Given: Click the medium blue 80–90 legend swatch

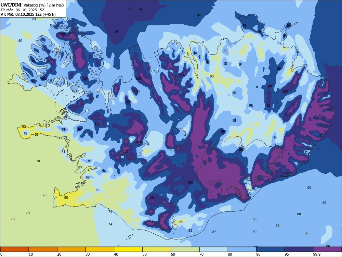Looking at the screenshot, I should 242,249.
